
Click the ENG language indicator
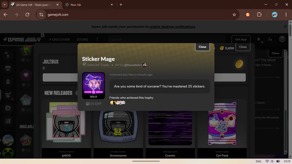click(258, 161)
